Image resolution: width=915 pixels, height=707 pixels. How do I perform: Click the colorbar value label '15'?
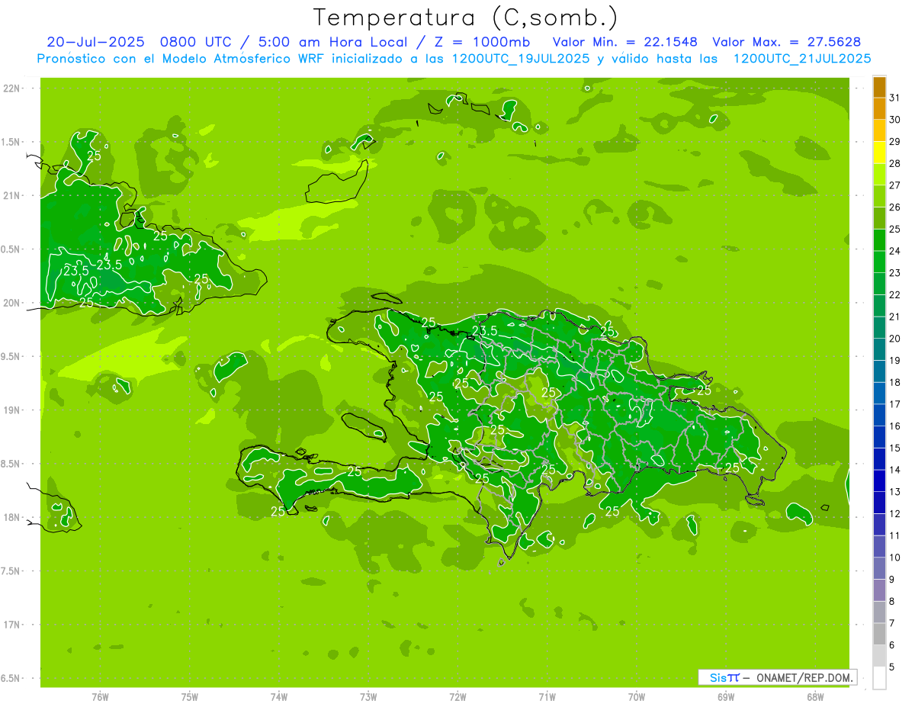(895, 448)
